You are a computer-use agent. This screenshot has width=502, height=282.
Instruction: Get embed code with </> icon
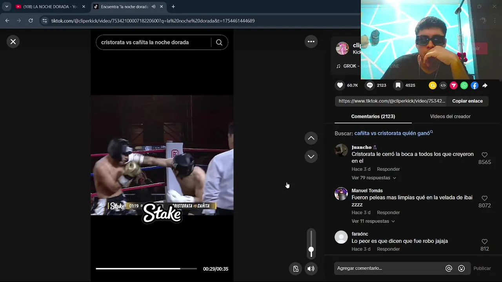coord(443,85)
